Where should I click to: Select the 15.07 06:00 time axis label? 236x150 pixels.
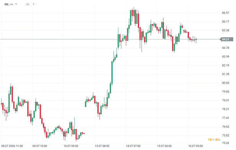coord(164,146)
